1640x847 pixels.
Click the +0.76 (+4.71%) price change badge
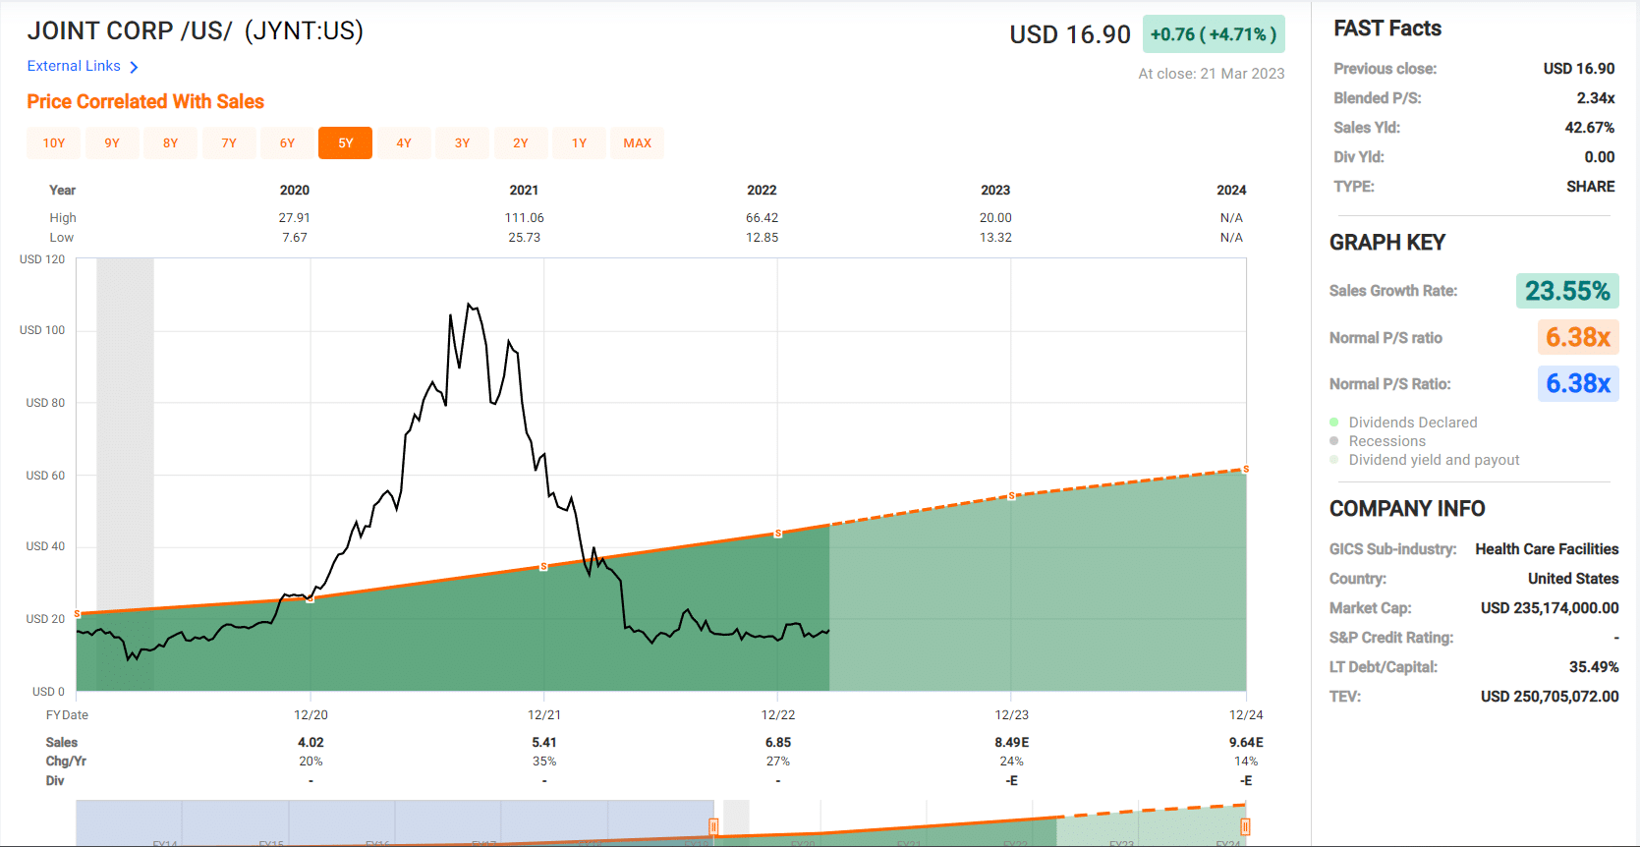click(1214, 34)
